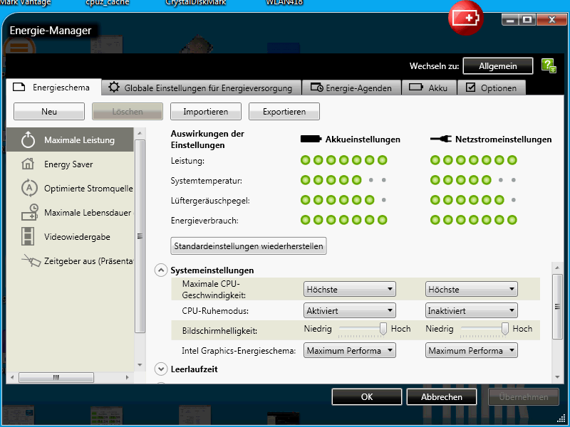
Task: Click the plan list horizontal scrollbar thumb
Action: click(x=56, y=377)
